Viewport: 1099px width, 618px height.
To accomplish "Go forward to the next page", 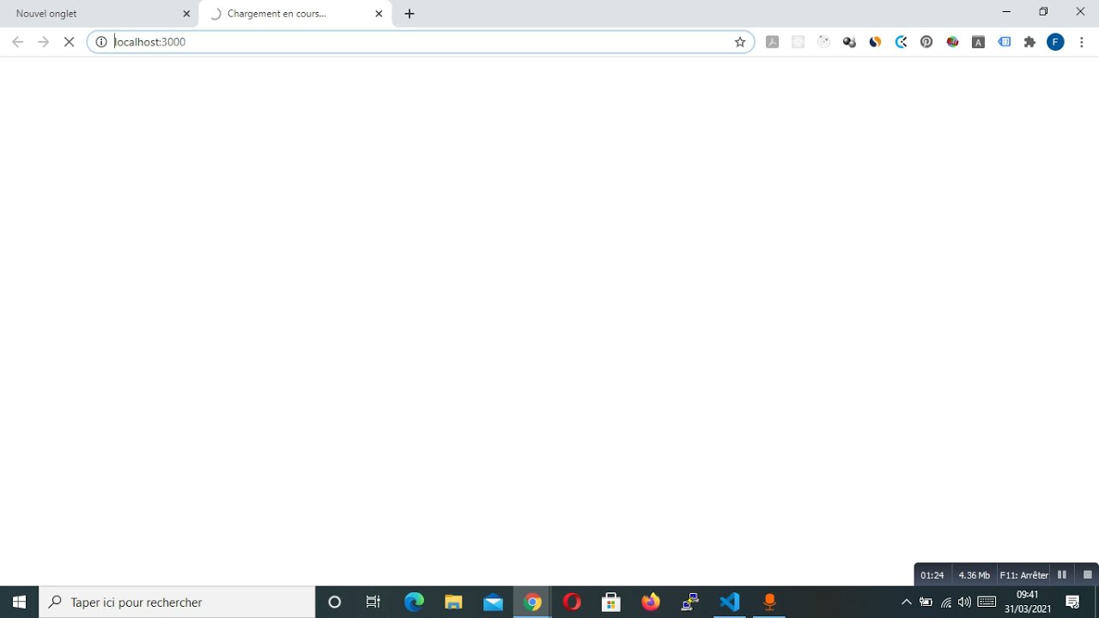I will [43, 41].
